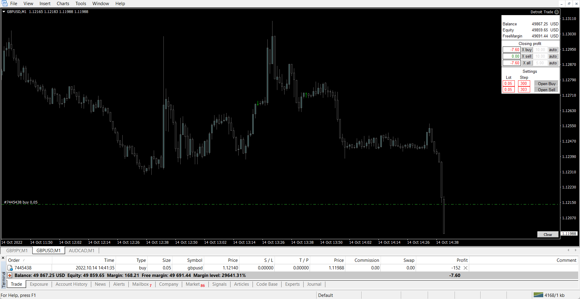Open the Default profile selector in status bar
The width and height of the screenshot is (580, 299).
pyautogui.click(x=325, y=295)
